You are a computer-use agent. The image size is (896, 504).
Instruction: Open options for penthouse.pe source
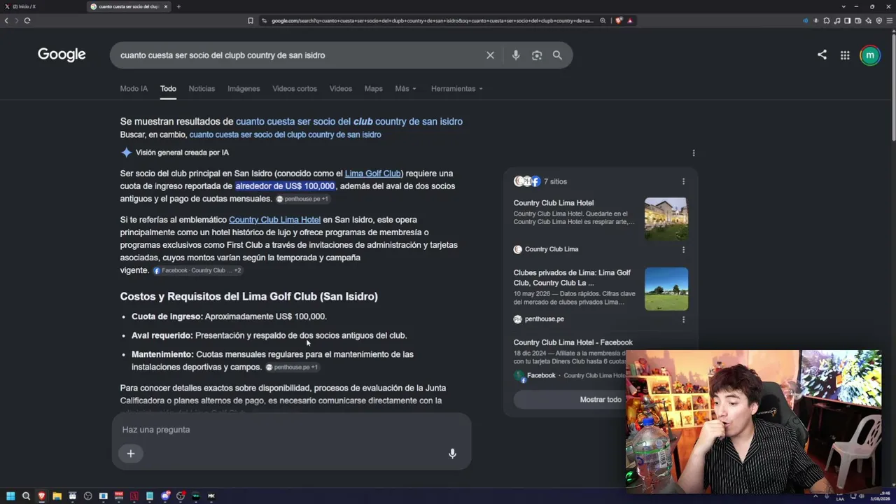683,319
